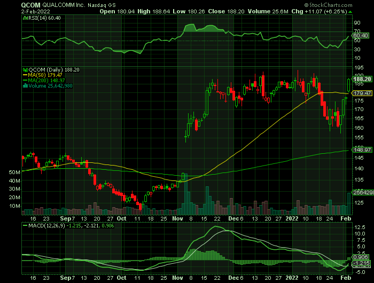Image resolution: width=374 pixels, height=283 pixels.
Task: Click the Volume bars legend icon
Action: pos(24,85)
